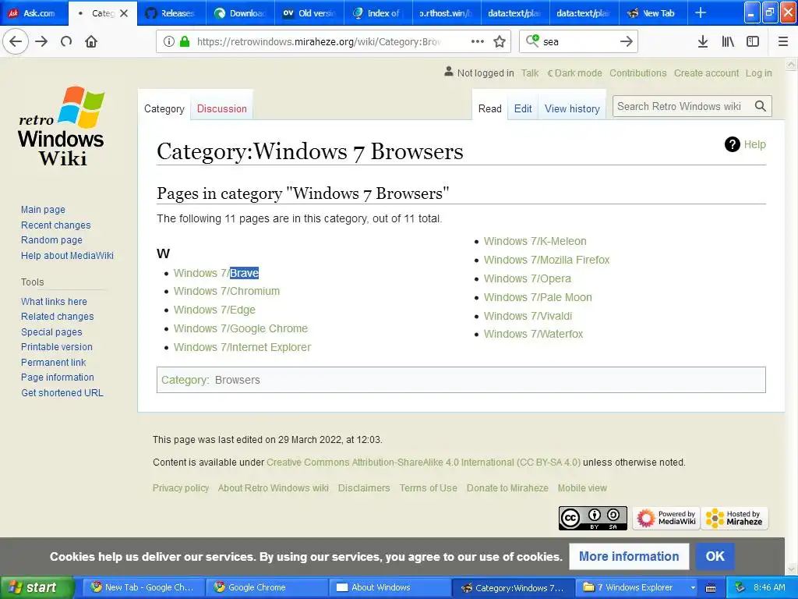This screenshot has width=798, height=599.
Task: Click the page scrollbar down arrow
Action: pos(791,569)
